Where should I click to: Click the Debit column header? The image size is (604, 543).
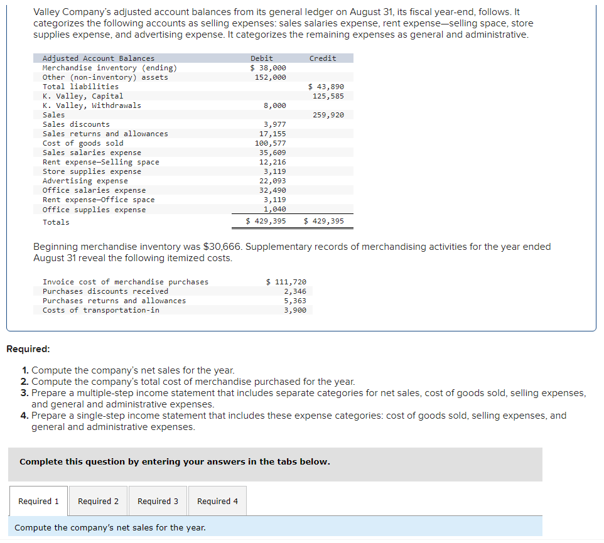262,58
